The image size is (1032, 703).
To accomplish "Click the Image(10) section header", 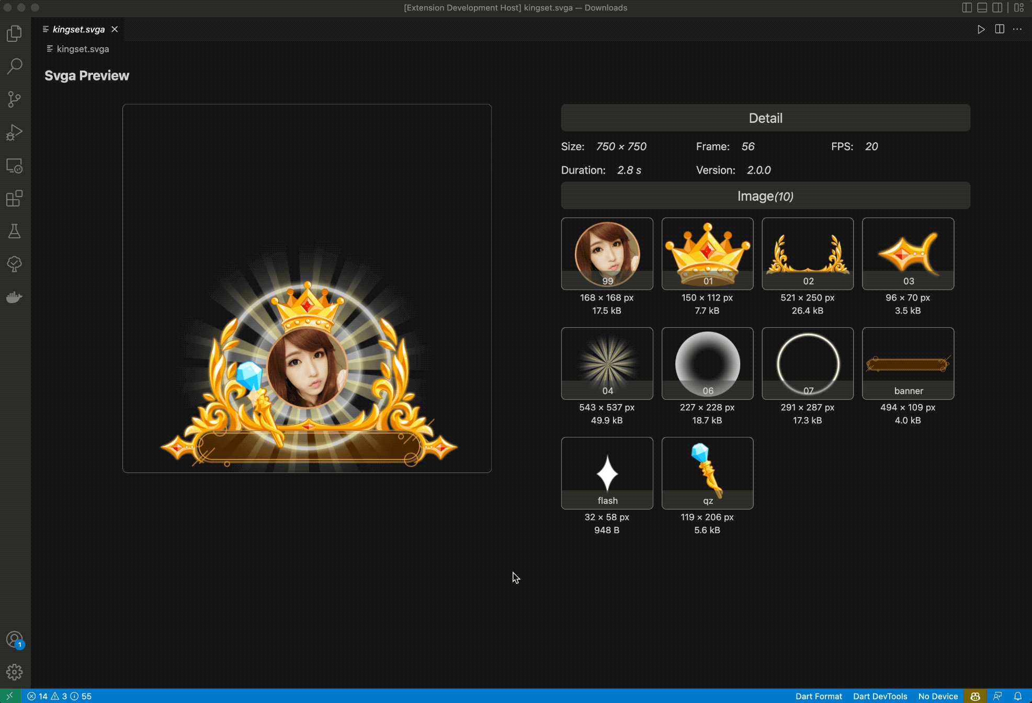I will (765, 196).
